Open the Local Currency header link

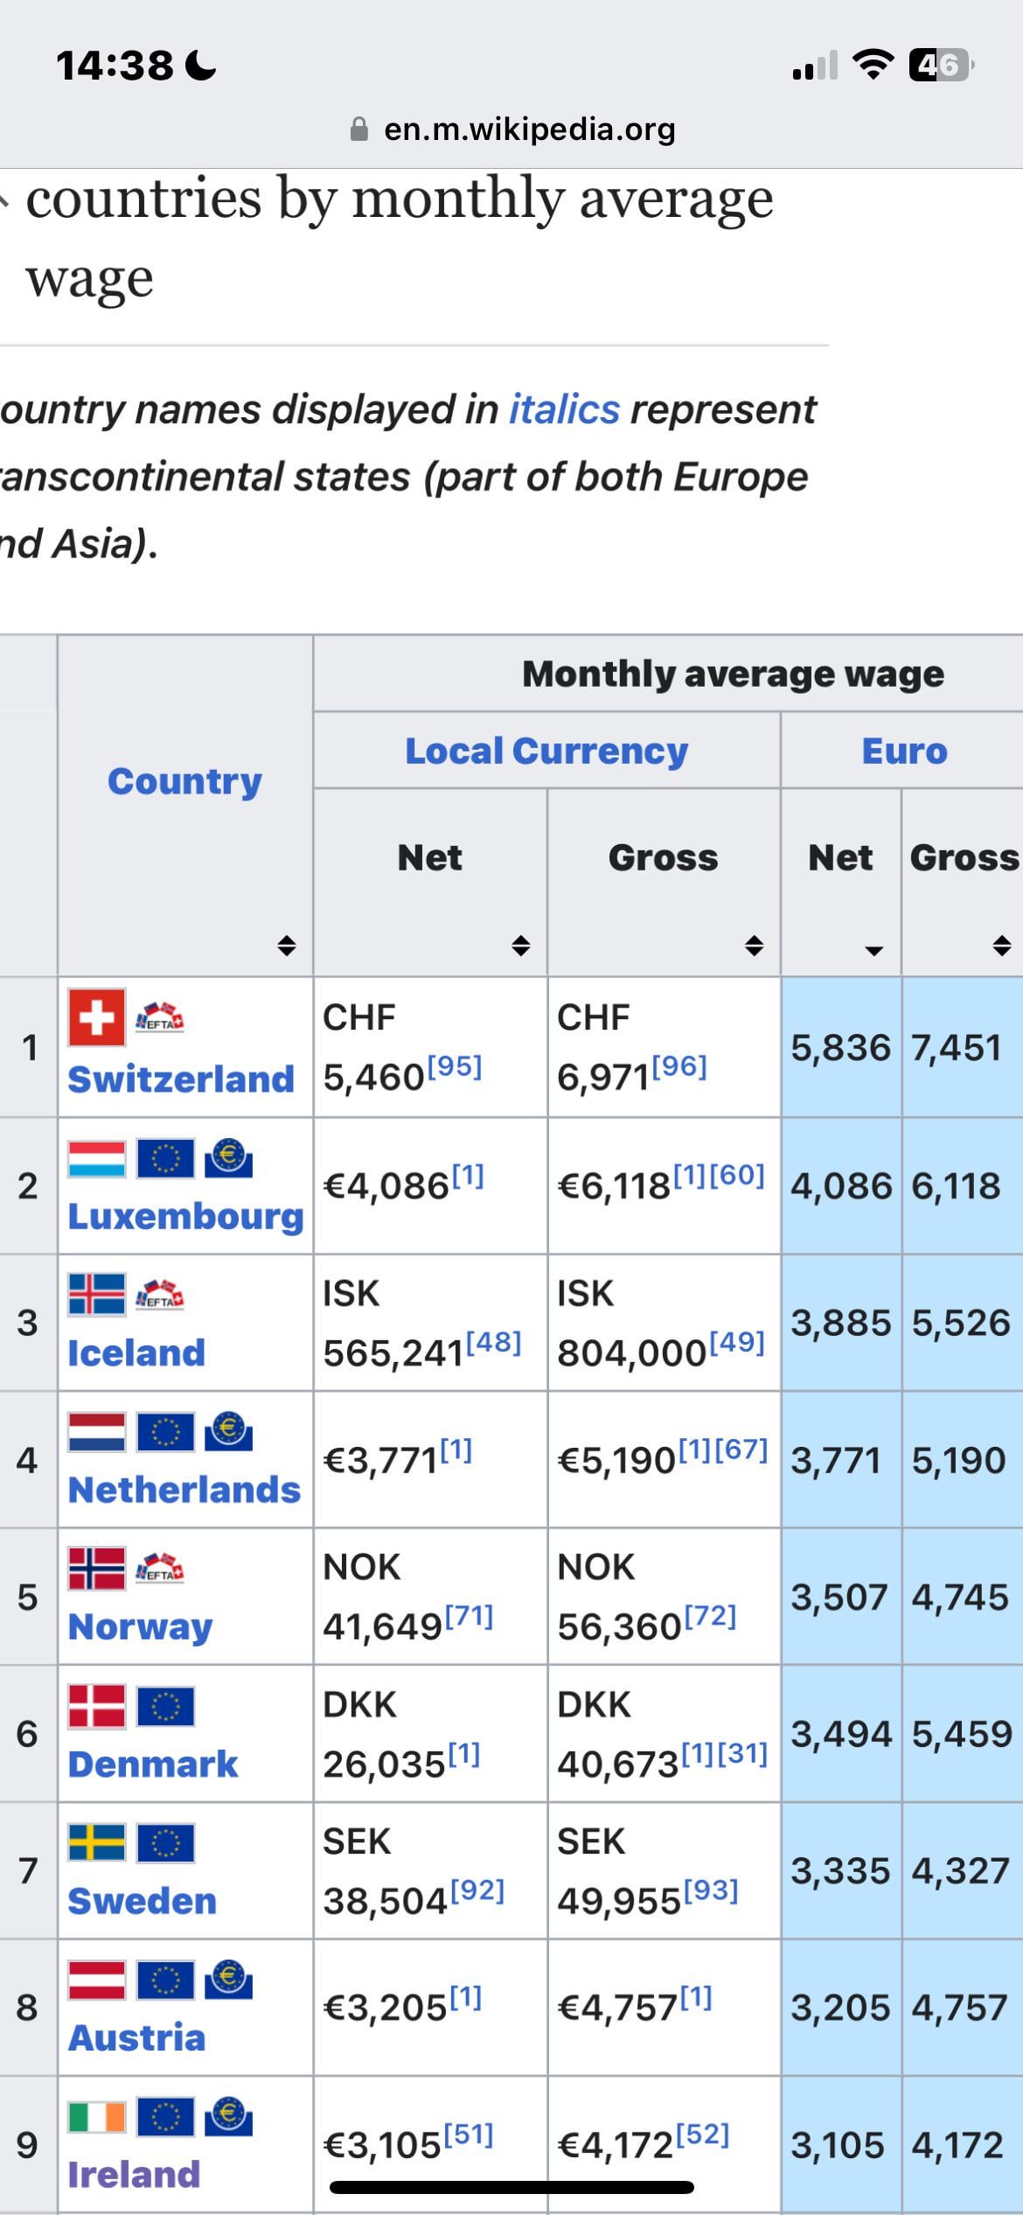[546, 751]
